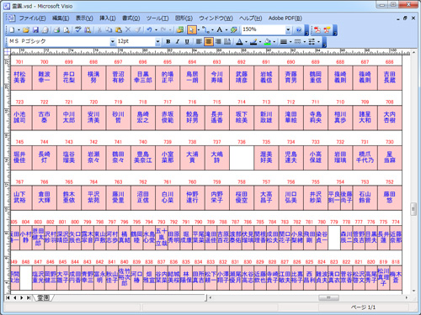Click the Paste clipboard icon
This screenshot has height=315, width=421.
coord(119,29)
